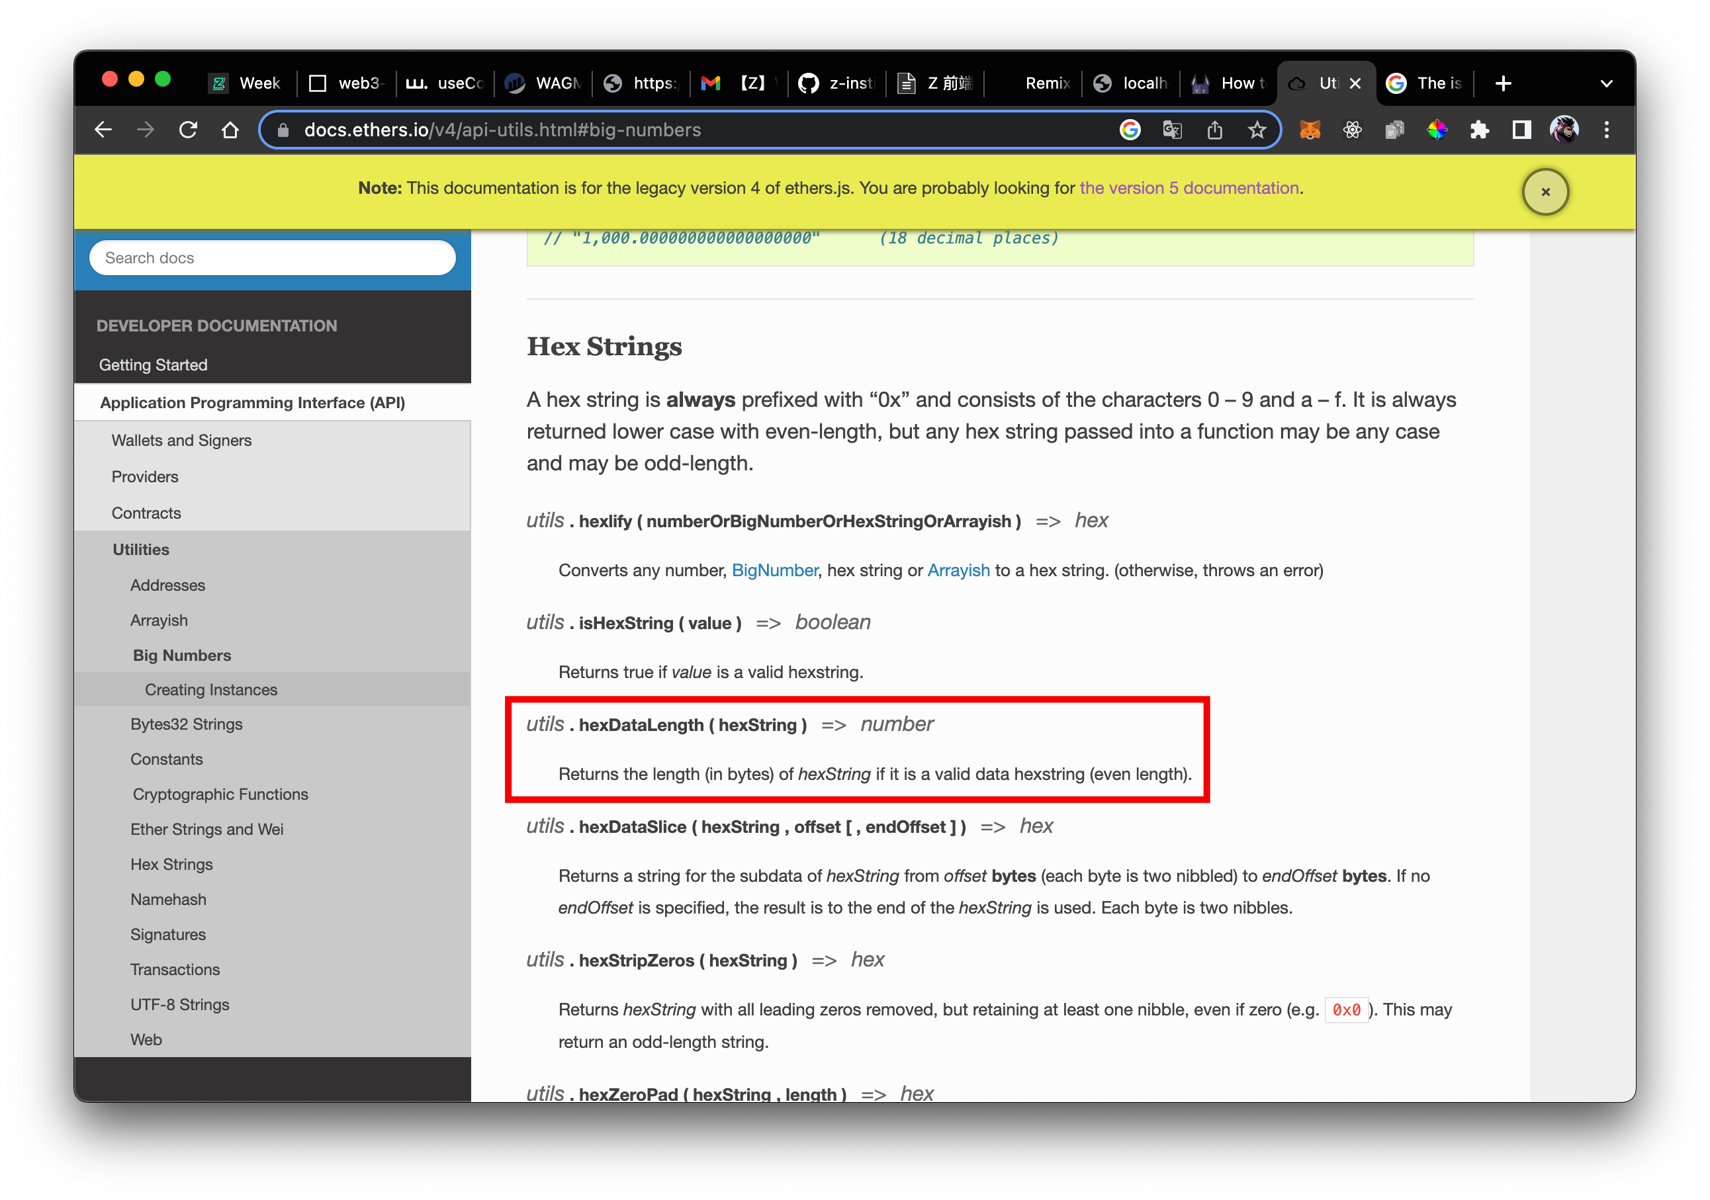Open the Google Translate icon in address bar
The image size is (1710, 1200).
click(1171, 130)
